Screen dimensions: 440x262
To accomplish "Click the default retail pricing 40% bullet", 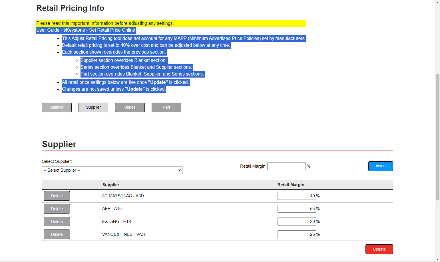I will (x=146, y=45).
